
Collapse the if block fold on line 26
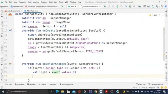[x=14, y=68]
